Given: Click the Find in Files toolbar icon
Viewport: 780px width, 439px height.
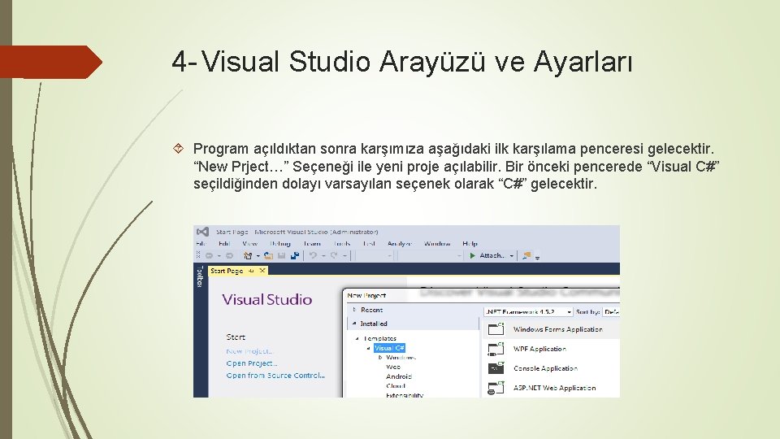Looking at the screenshot, I should tap(526, 256).
